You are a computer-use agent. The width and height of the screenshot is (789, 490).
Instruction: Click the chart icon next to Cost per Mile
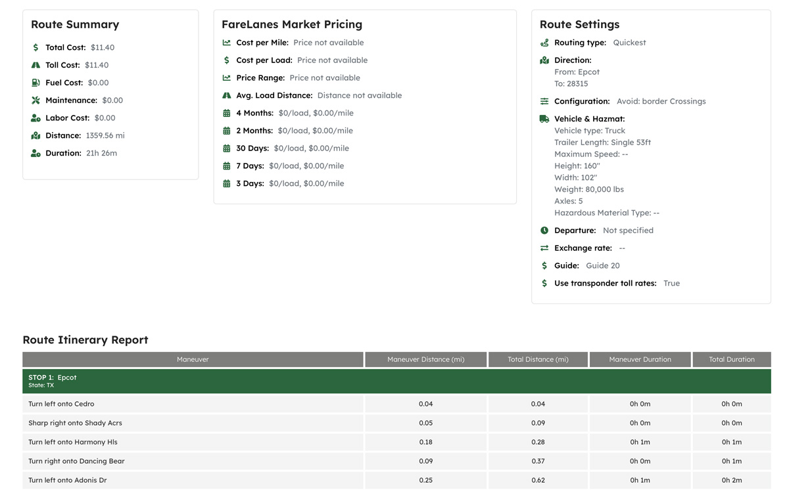pyautogui.click(x=227, y=43)
